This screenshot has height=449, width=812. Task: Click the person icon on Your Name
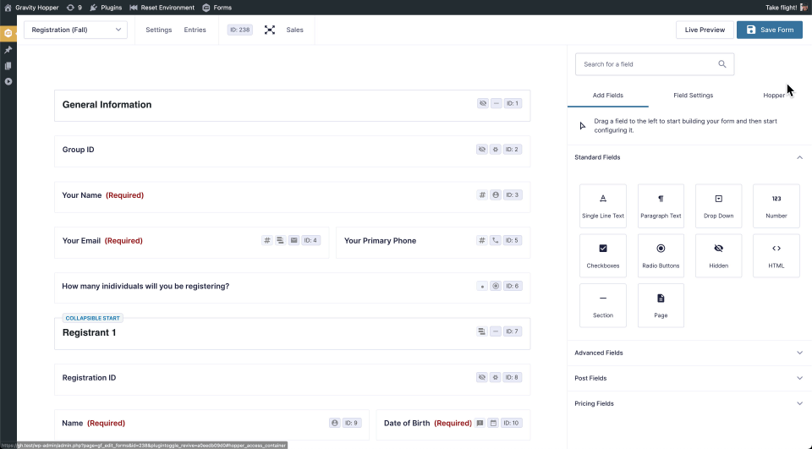(x=496, y=195)
